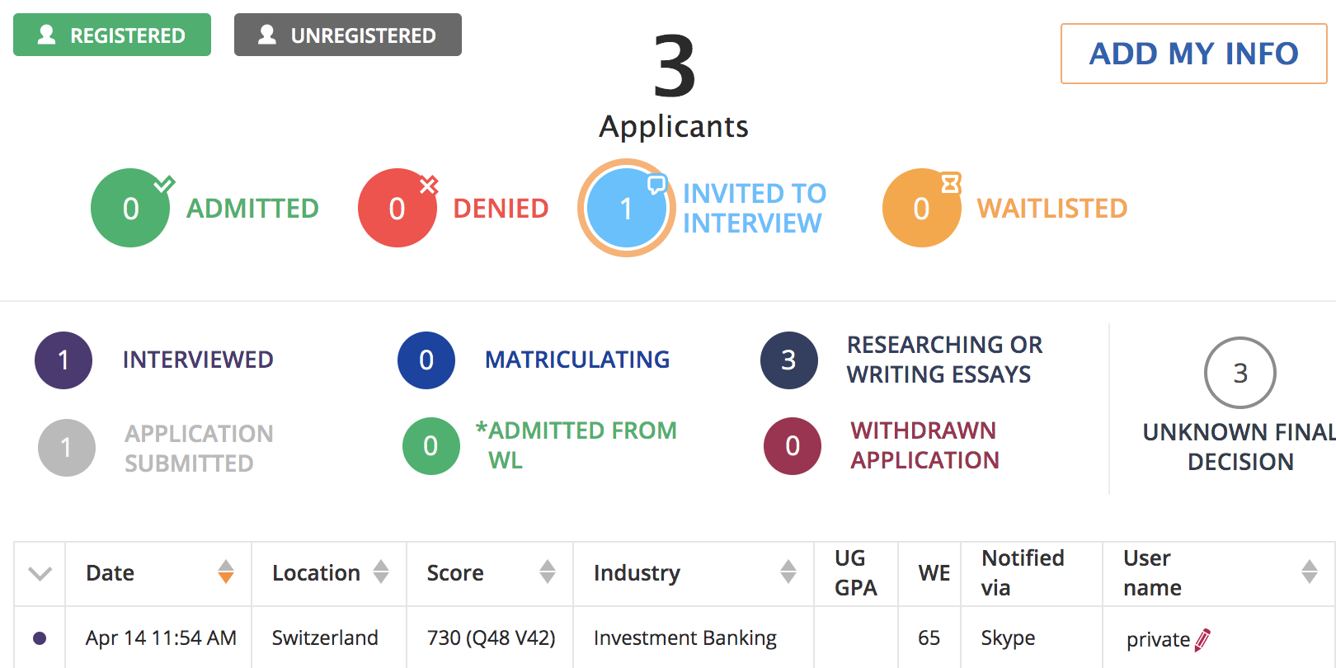This screenshot has width=1336, height=668.
Task: Click the Unknown Final Decision count circle
Action: pos(1240,373)
